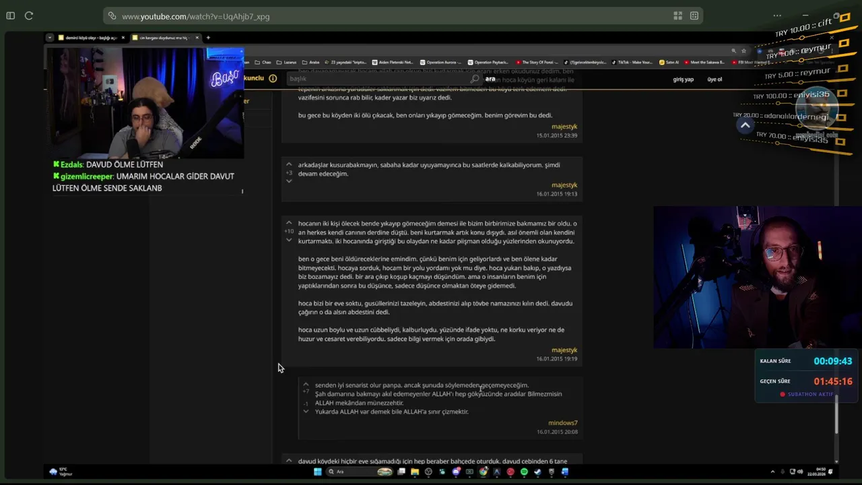This screenshot has height=485, width=862.
Task: Focus the youtube.com address bar
Action: pyautogui.click(x=402, y=16)
